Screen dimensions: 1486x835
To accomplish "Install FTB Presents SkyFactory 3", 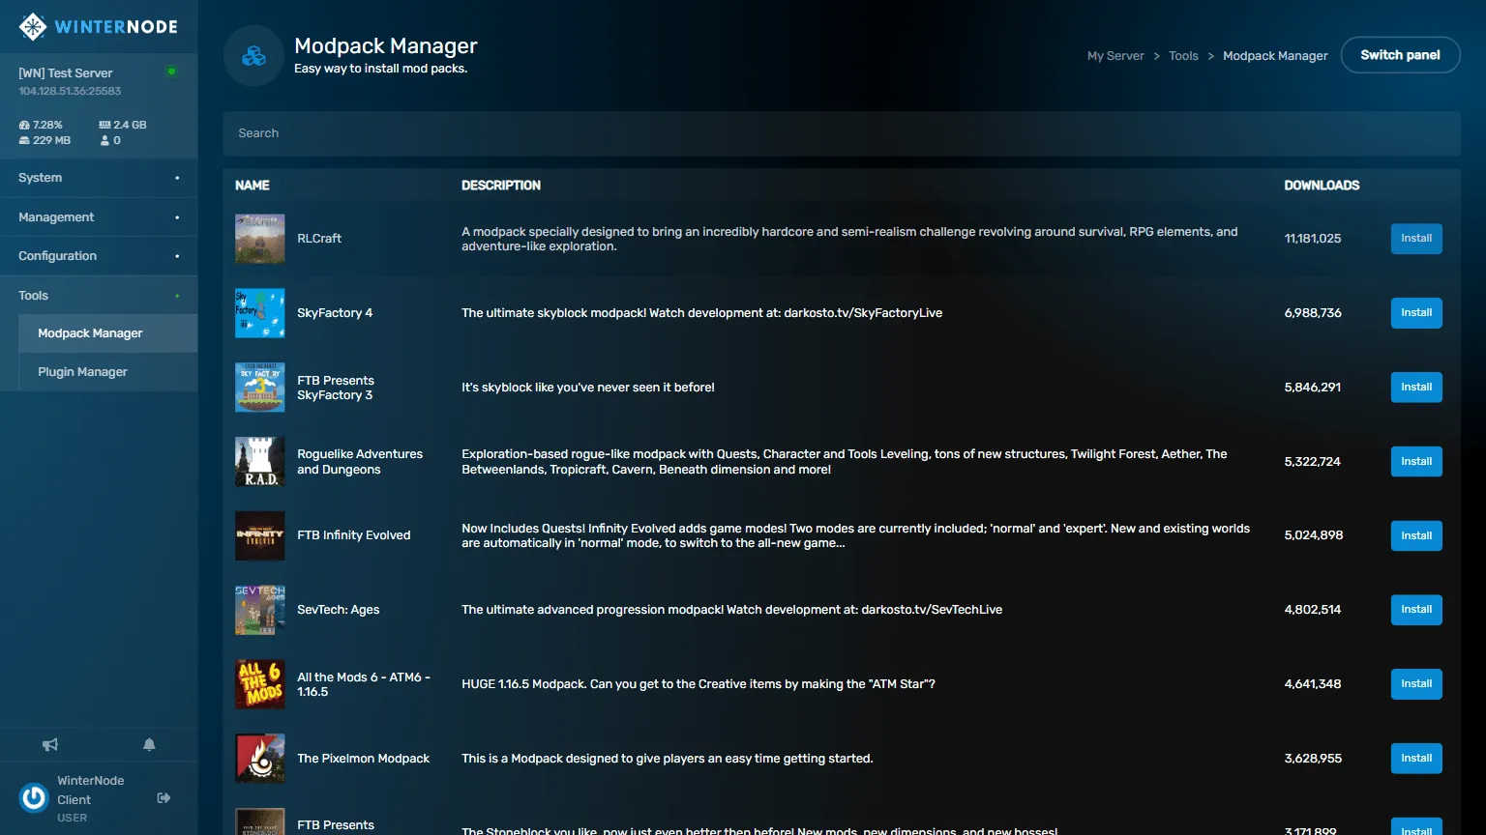I will pos(1416,388).
